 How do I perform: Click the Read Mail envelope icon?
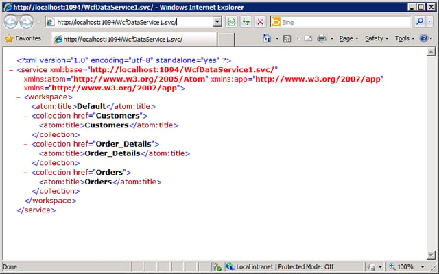308,38
